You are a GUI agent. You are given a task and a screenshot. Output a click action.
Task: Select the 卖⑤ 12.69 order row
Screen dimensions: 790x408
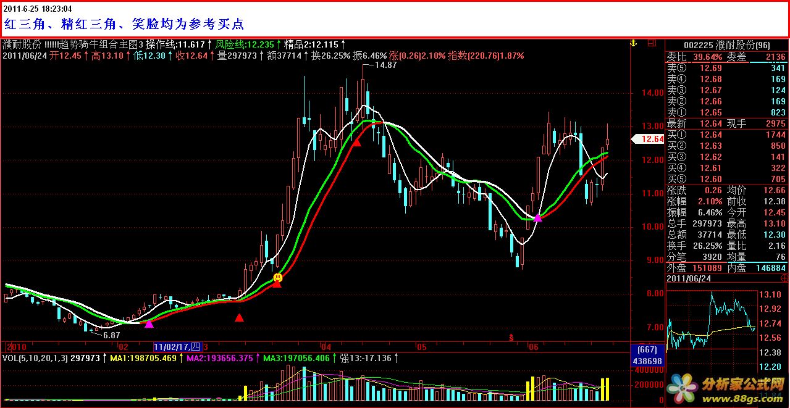(x=726, y=68)
